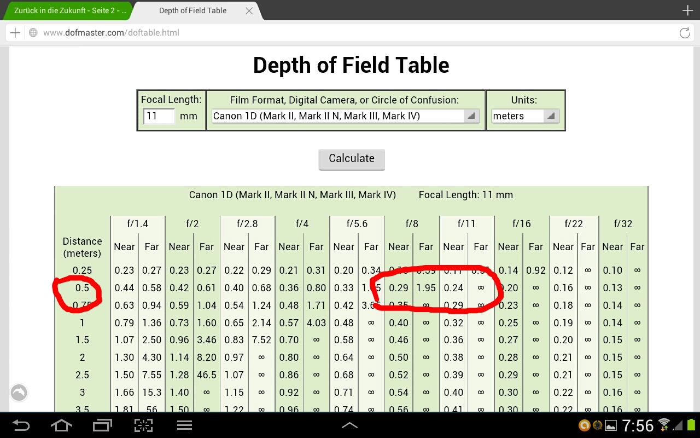This screenshot has width=700, height=438.
Task: Tap the floating dolphin icon on left edge
Action: point(19,392)
